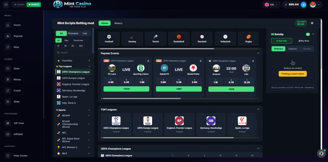
Task: Open England. Premier League card in TOP Leagues
Action: pos(179,124)
